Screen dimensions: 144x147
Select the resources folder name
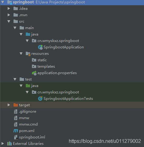pyautogui.click(x=40, y=54)
